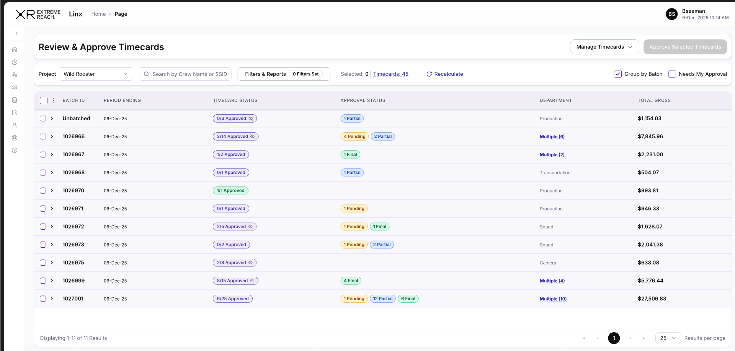Click the Page breadcrumb
The height and width of the screenshot is (351, 735).
[x=121, y=14]
